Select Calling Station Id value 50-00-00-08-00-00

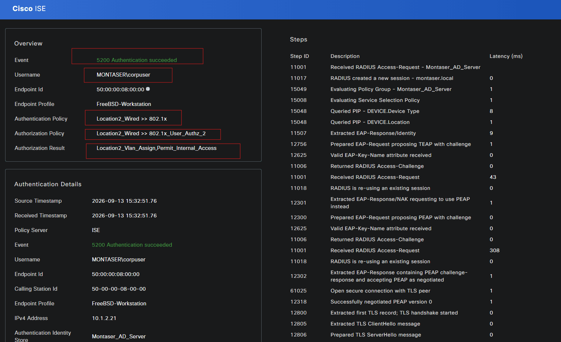119,289
